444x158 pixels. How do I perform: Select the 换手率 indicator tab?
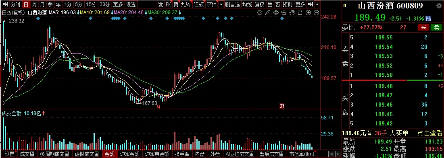(182, 154)
